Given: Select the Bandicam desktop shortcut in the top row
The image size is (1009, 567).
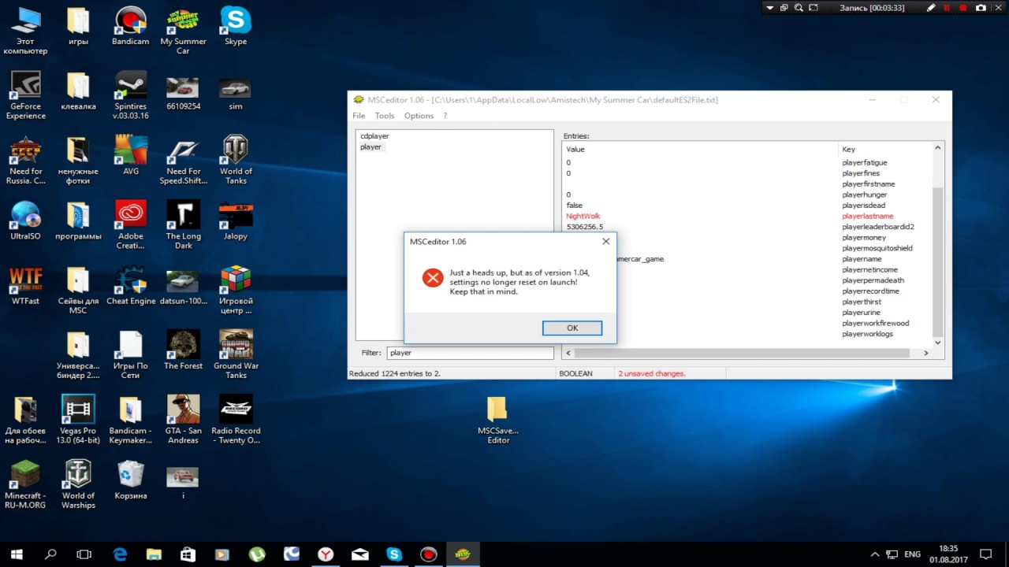Looking at the screenshot, I should 131,27.
